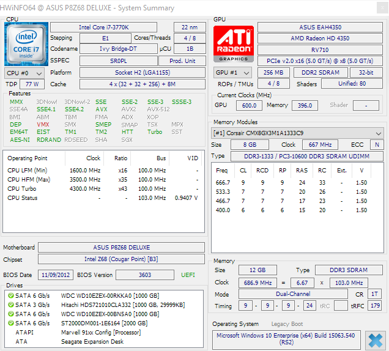389x351 pixels.
Task: Click the tRFC 179 field
Action: [375, 305]
